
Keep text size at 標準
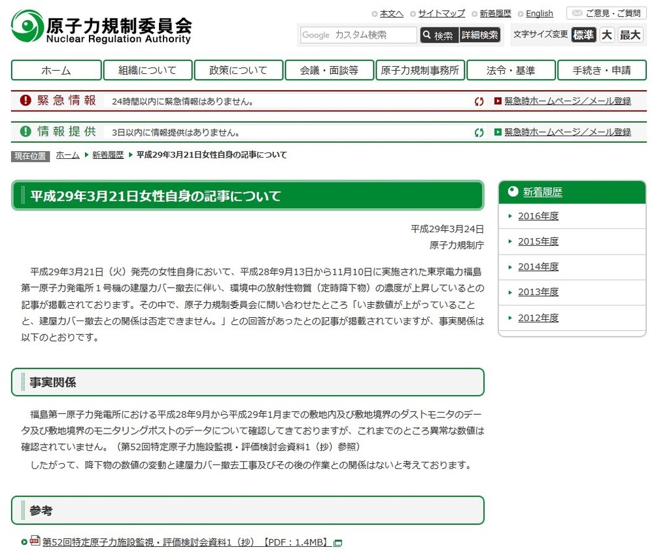point(583,36)
